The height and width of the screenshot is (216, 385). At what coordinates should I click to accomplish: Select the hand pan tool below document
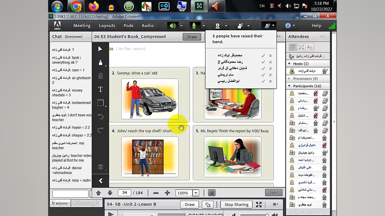click(212, 193)
